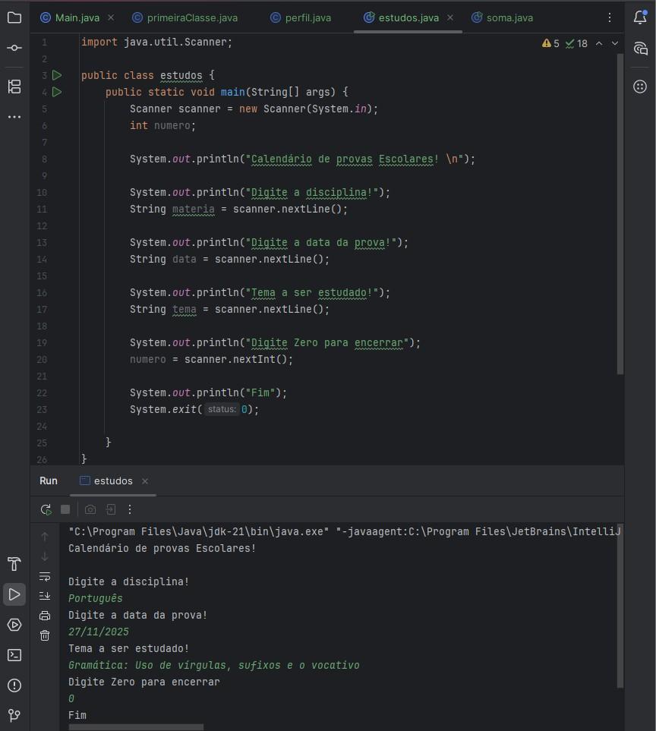Rerun the estudos program

(x=46, y=509)
